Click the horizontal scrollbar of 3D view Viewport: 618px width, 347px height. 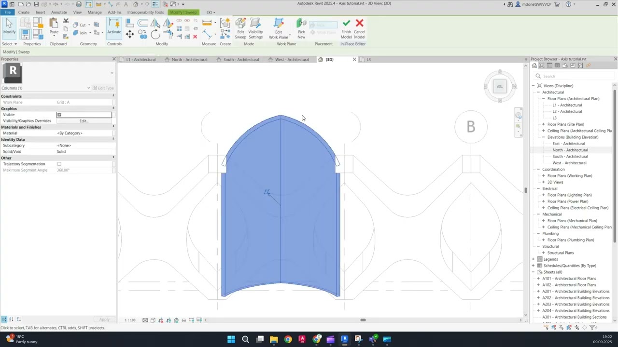pos(363,320)
